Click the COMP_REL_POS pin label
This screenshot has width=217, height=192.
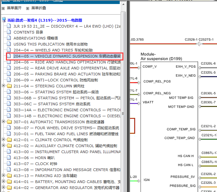tap(157, 81)
